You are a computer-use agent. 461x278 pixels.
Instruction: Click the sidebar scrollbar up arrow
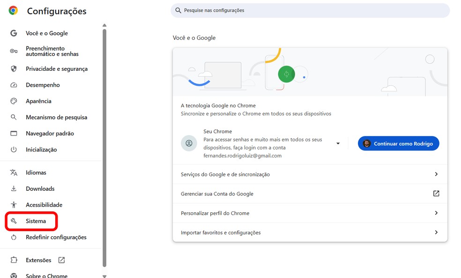104,25
